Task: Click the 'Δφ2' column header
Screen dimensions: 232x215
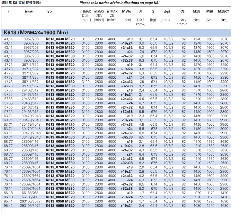Action: pos(167,11)
